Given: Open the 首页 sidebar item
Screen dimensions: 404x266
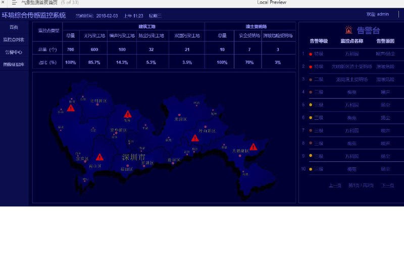Looking at the screenshot, I should tap(14, 27).
